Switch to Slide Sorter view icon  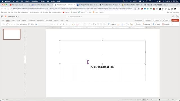click(x=148, y=100)
